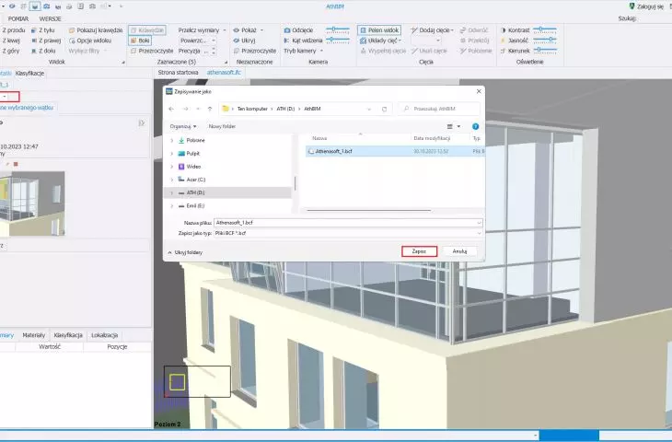The height and width of the screenshot is (442, 672).
Task: Select the Emil (E:) drive
Action: (195, 206)
